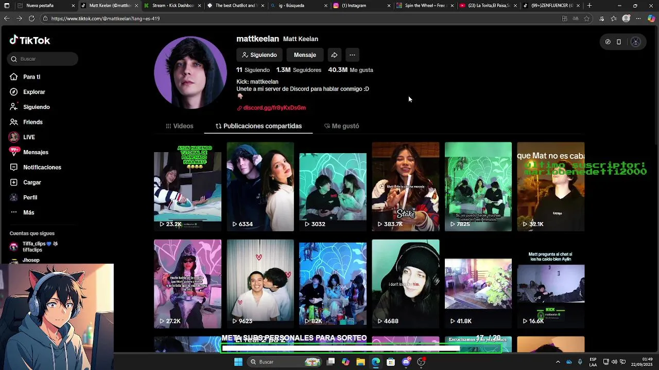Add page to favorites star icon
Image resolution: width=659 pixels, height=370 pixels.
tap(586, 18)
